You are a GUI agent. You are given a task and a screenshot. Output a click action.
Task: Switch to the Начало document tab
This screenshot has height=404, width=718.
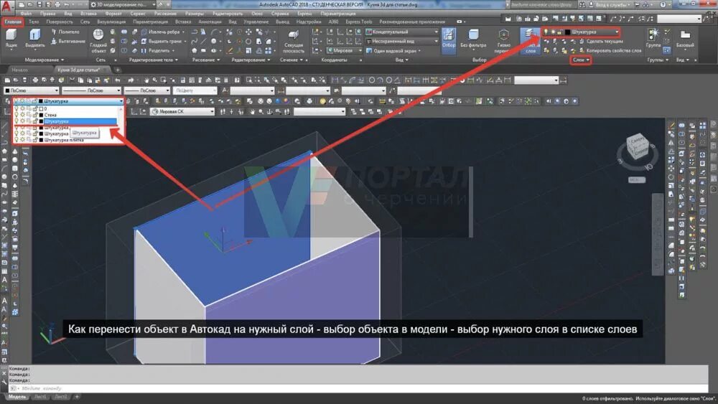(x=19, y=70)
